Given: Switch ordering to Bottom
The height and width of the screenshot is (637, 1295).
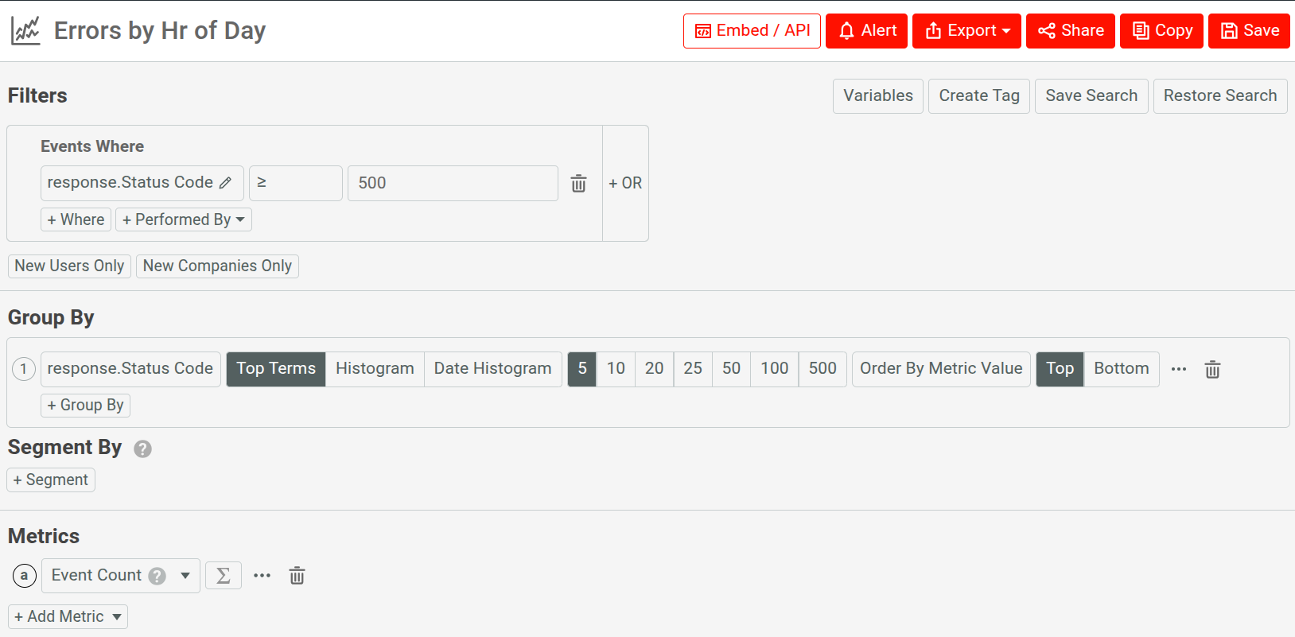Looking at the screenshot, I should pos(1121,369).
